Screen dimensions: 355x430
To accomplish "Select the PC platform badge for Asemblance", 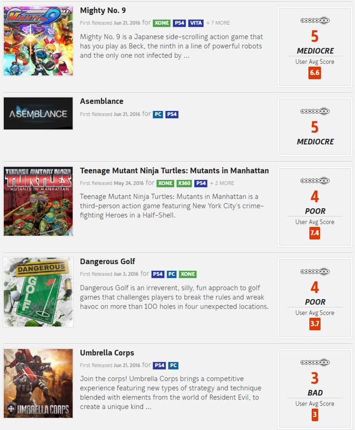I will (x=158, y=114).
